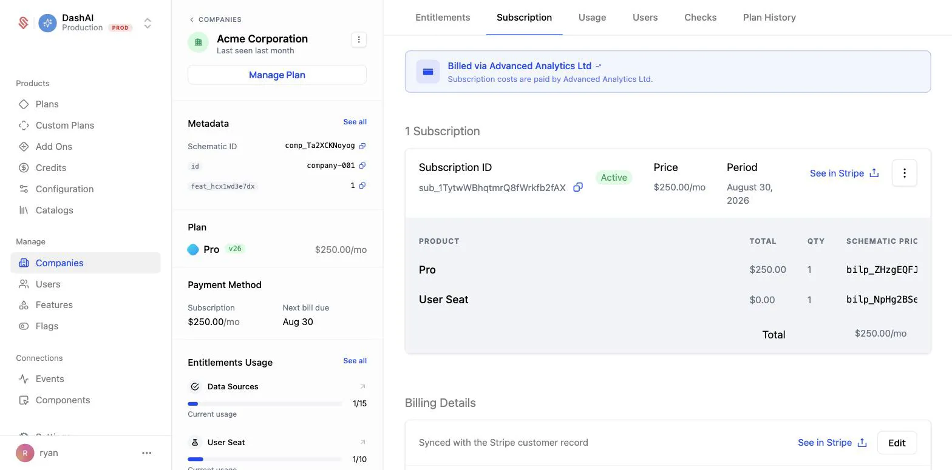Screen dimensions: 952x470
Task: Click See in Stripe under Billing Details
Action: tap(832, 443)
